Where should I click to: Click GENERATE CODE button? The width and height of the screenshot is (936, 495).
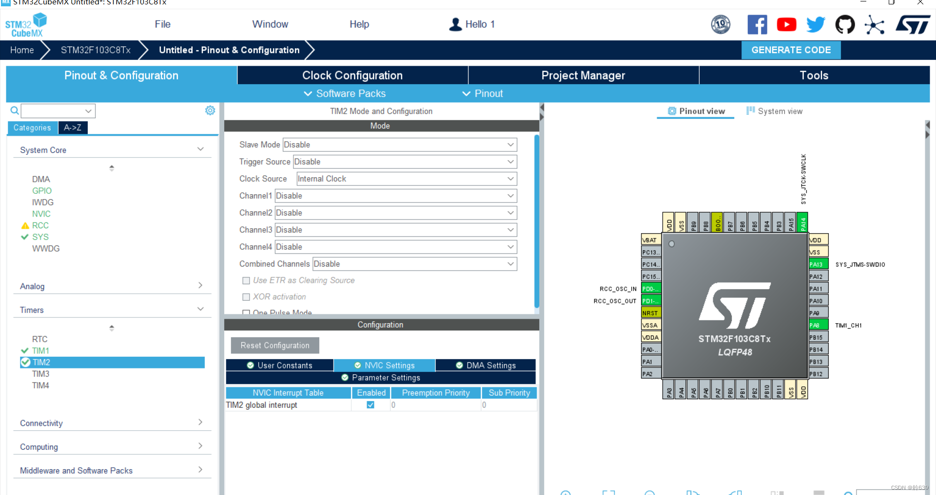[x=791, y=50]
